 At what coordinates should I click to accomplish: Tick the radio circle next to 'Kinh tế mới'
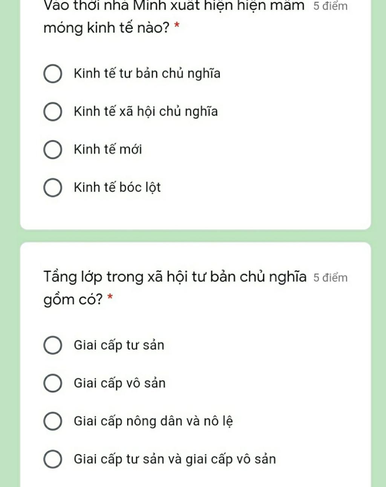click(x=53, y=150)
